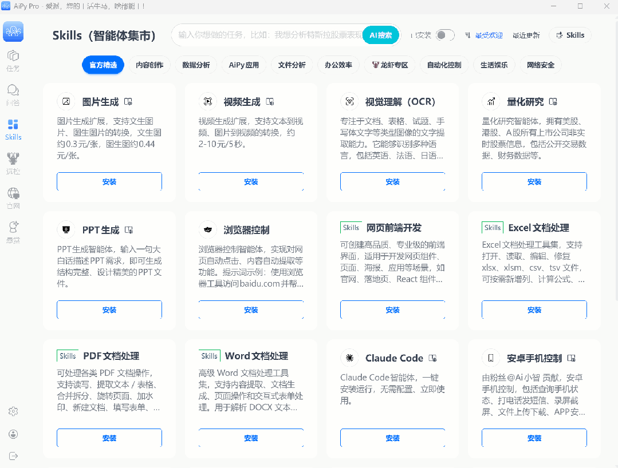Select the 官方精选 category tab
The height and width of the screenshot is (468, 618).
(103, 65)
